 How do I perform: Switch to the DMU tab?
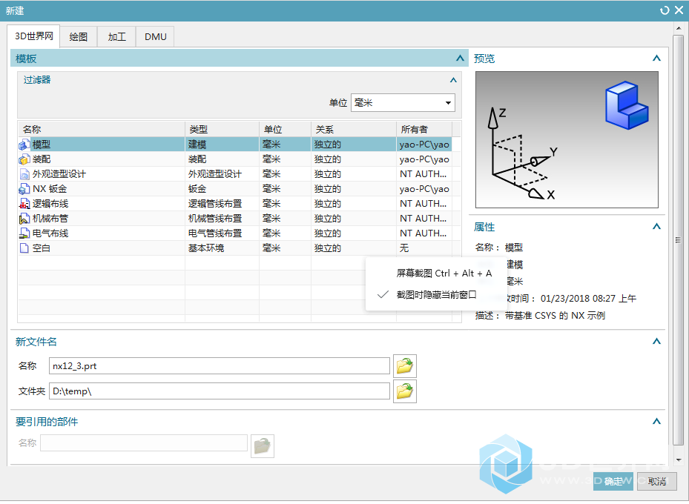pos(156,37)
